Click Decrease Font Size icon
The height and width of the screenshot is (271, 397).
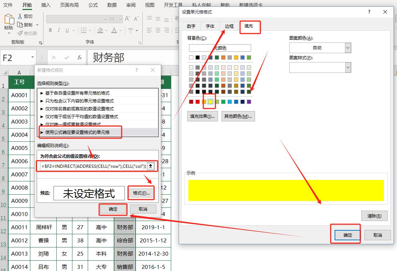click(x=136, y=19)
